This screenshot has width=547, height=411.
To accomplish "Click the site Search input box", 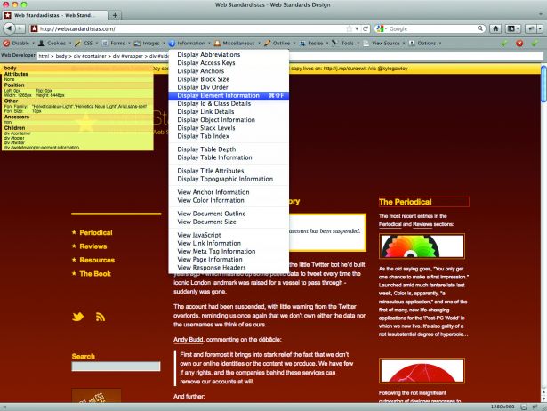I will [116, 367].
